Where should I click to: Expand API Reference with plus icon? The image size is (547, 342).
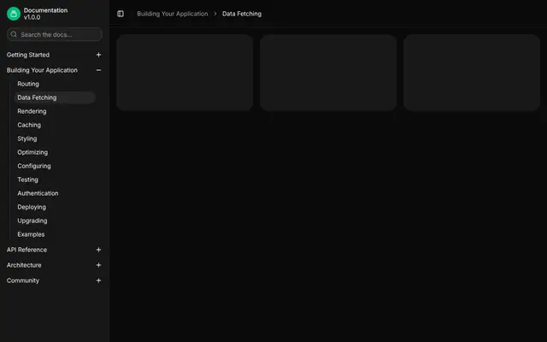[99, 250]
